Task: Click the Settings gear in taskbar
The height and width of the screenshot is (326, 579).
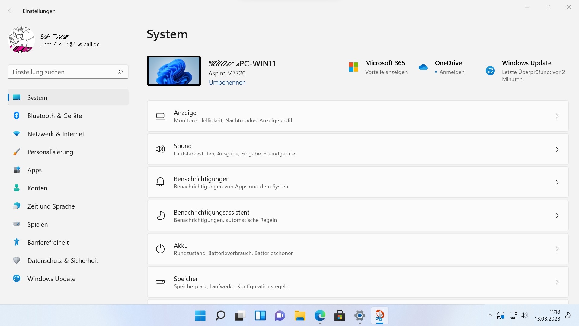Action: pyautogui.click(x=360, y=316)
